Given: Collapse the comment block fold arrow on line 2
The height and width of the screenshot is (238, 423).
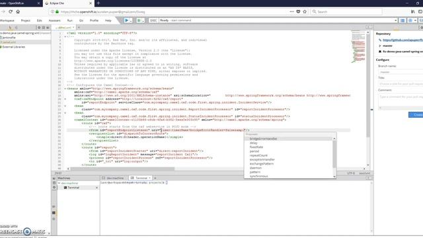Looking at the screenshot, I should pyautogui.click(x=65, y=36).
